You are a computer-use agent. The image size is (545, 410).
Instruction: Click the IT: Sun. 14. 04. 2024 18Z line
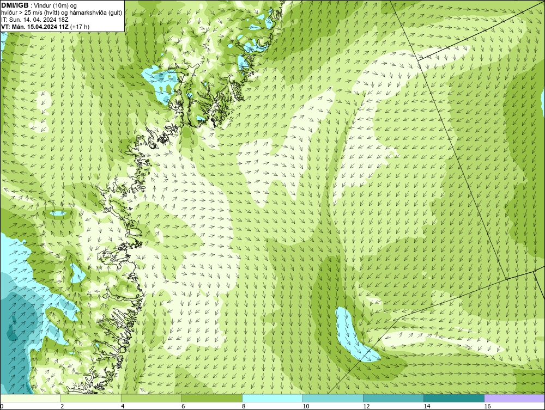click(x=35, y=20)
